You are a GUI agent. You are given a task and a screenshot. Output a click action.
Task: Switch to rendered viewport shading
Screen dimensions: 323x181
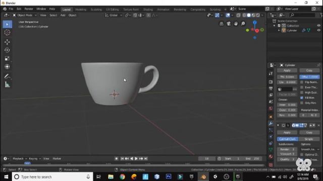pyautogui.click(x=258, y=15)
